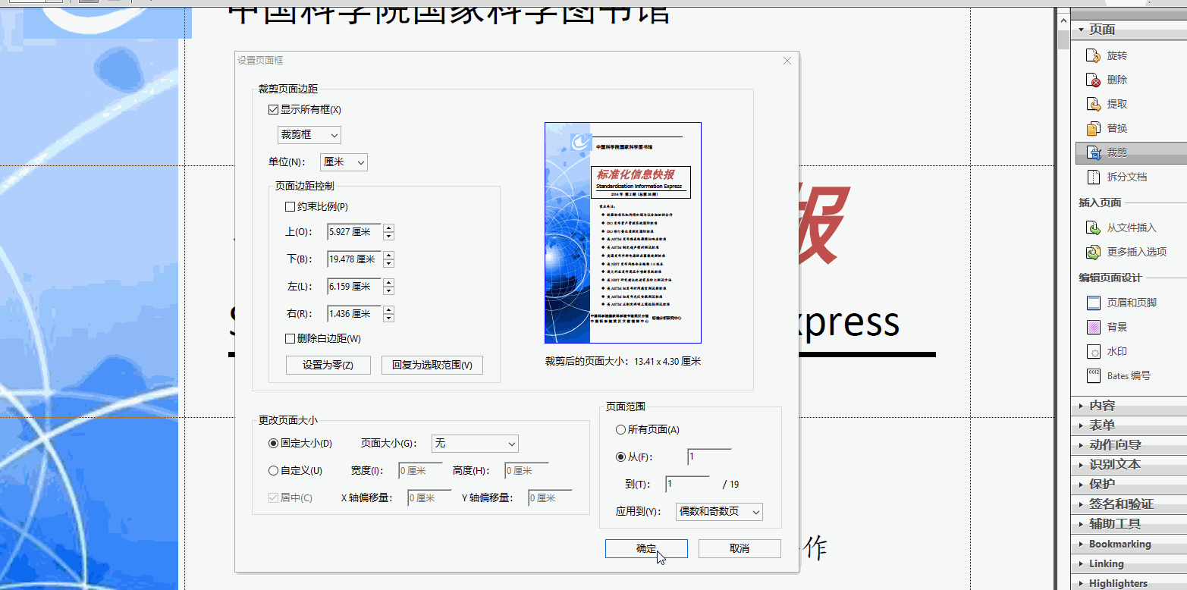The width and height of the screenshot is (1187, 590).
Task: Select the 所有页面 radio button
Action: [620, 429]
